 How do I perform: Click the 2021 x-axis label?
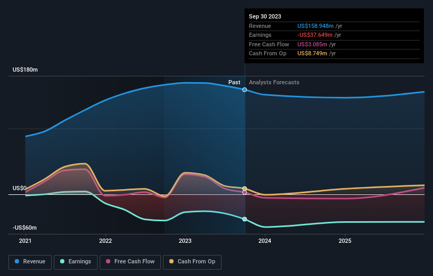coord(25,241)
